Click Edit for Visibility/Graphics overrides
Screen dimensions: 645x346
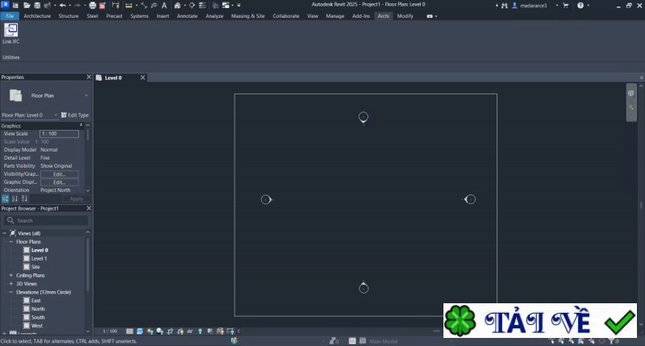[x=59, y=174]
